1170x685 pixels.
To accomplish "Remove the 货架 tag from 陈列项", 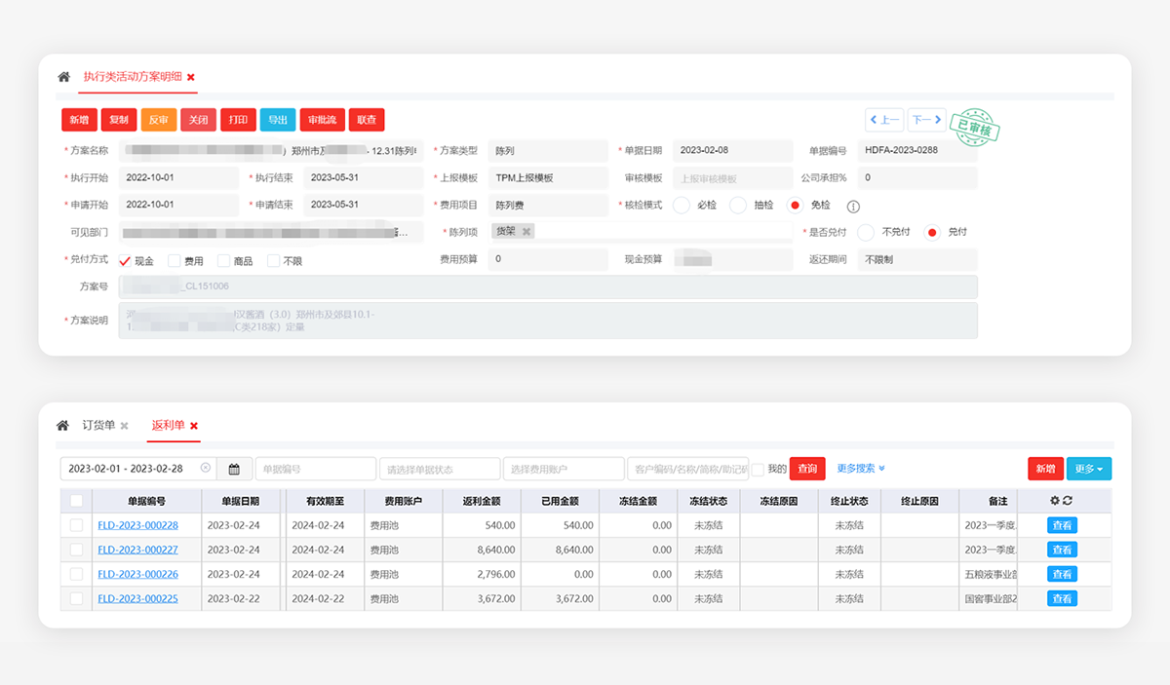I will click(526, 231).
